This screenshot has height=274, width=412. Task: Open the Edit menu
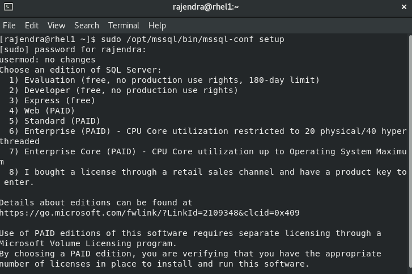[32, 26]
